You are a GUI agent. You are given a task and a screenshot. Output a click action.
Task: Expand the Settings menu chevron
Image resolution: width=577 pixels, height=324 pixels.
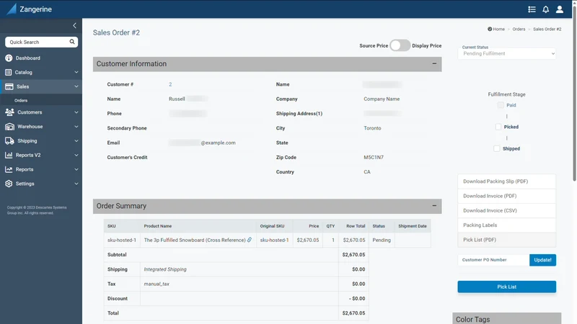[76, 184]
